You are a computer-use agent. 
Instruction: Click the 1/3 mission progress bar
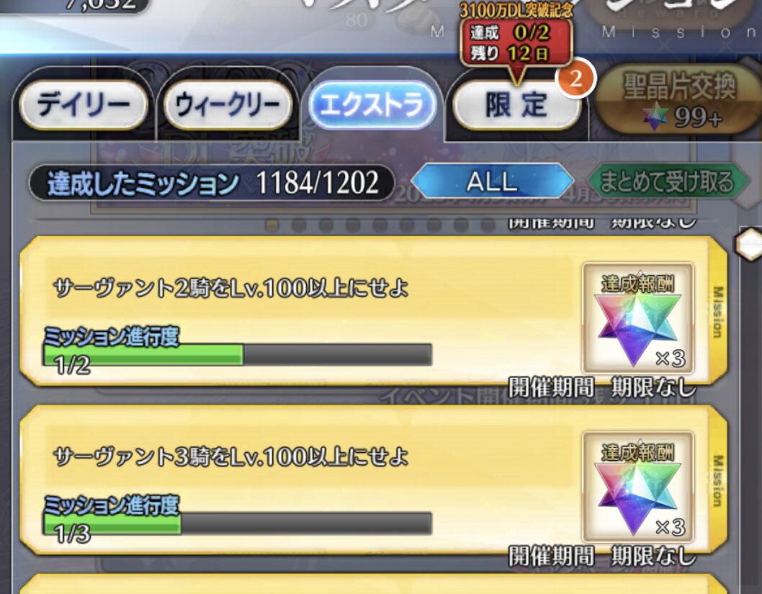[237, 523]
